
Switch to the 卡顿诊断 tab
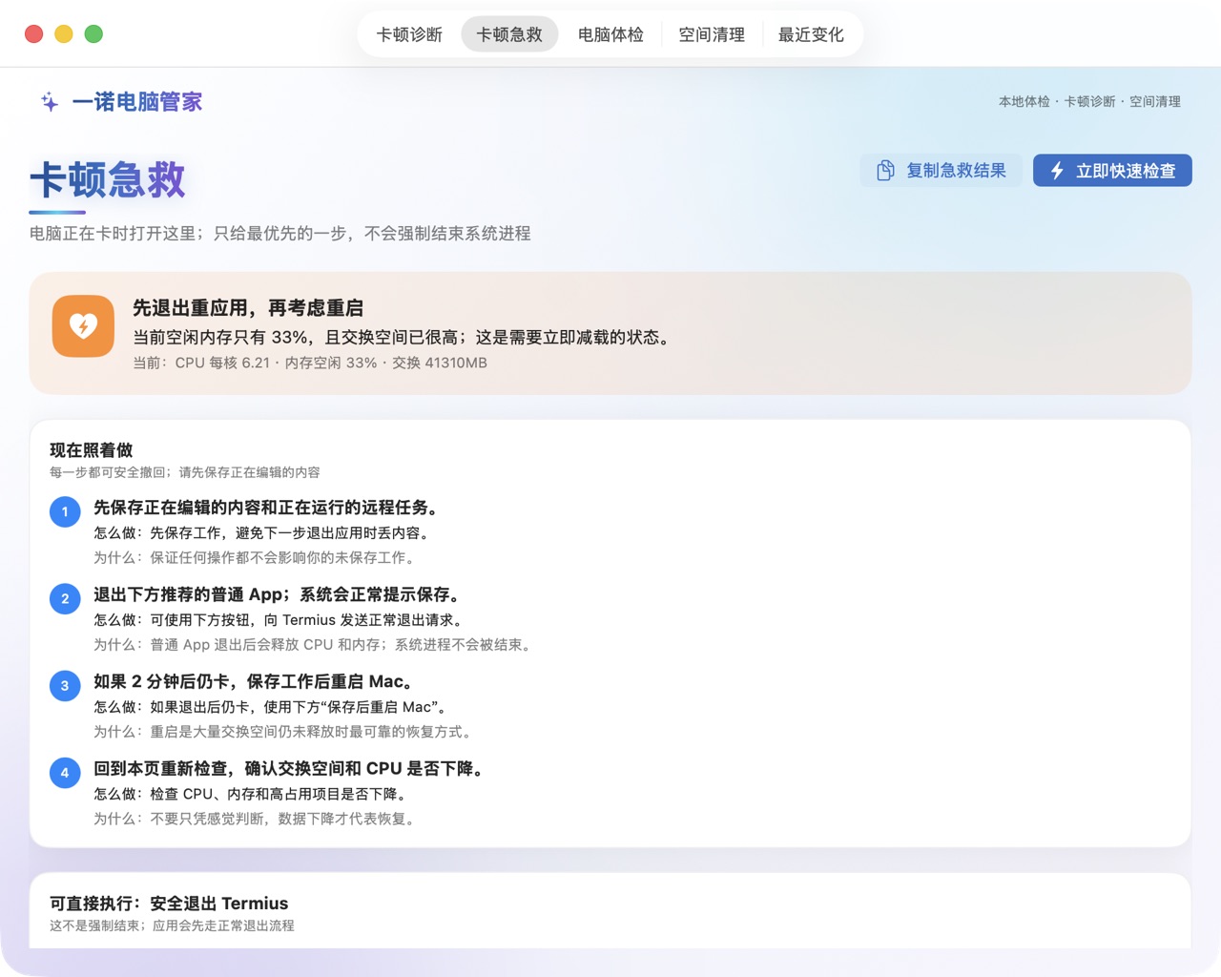(409, 34)
